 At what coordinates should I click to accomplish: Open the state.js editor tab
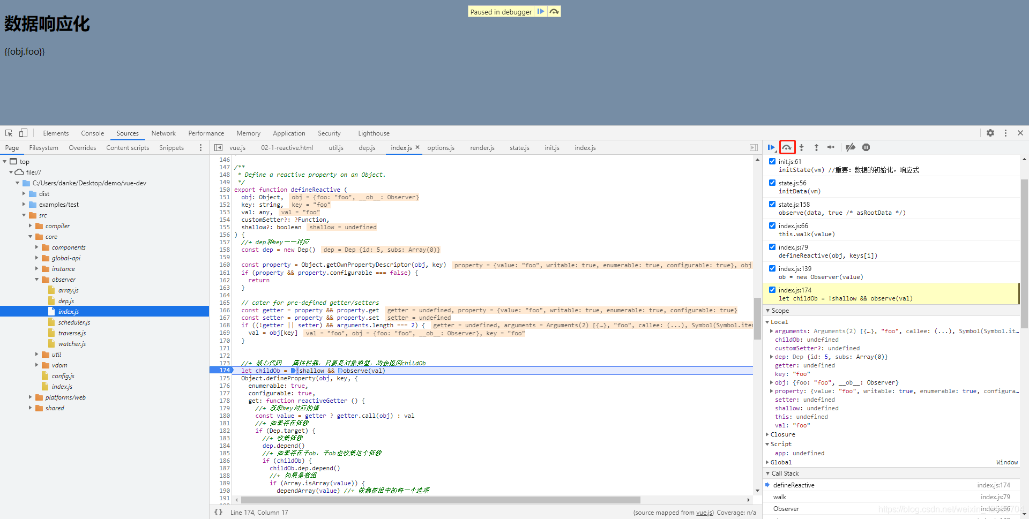(519, 148)
